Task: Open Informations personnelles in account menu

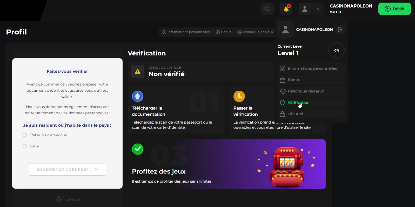Action: (311, 68)
